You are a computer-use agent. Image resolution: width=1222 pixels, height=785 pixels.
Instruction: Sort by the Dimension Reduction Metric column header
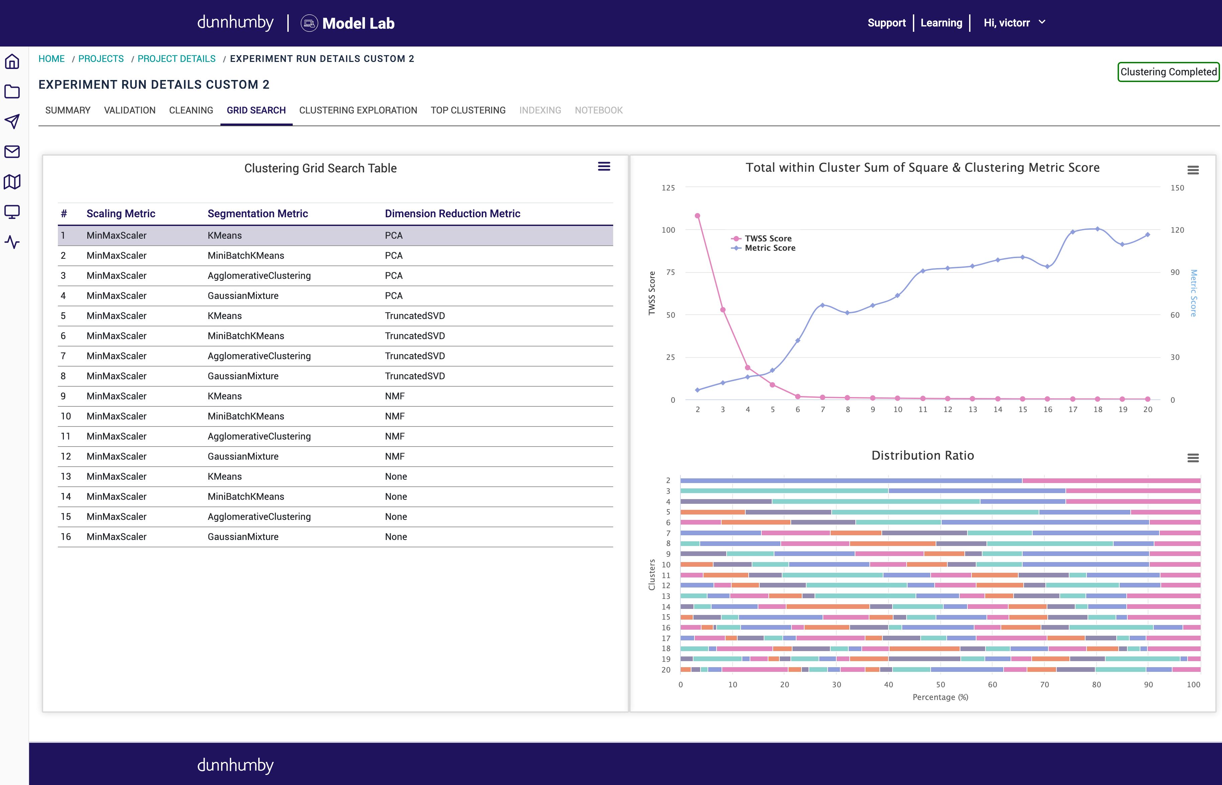[x=452, y=214]
